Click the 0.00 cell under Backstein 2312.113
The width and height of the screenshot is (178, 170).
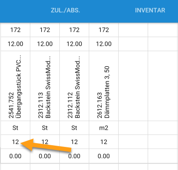click(45, 156)
